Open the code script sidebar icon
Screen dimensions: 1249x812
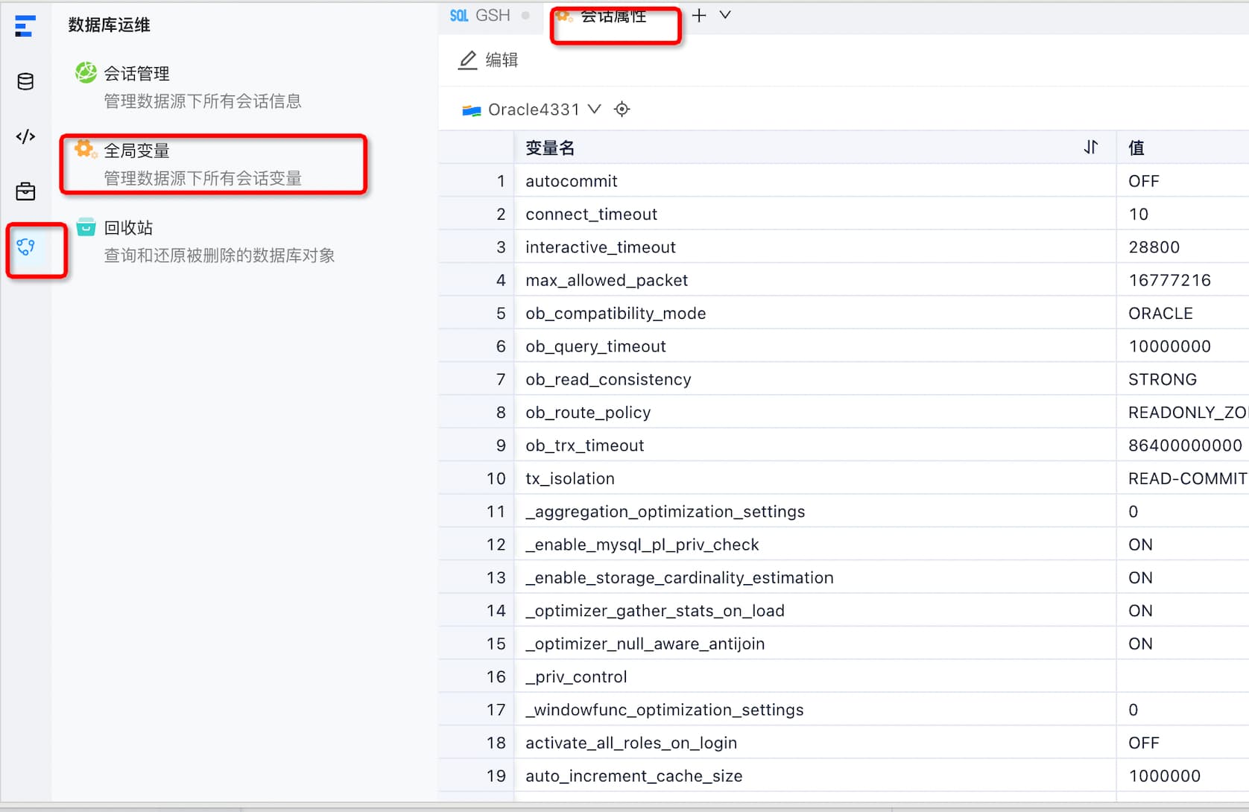(25, 136)
